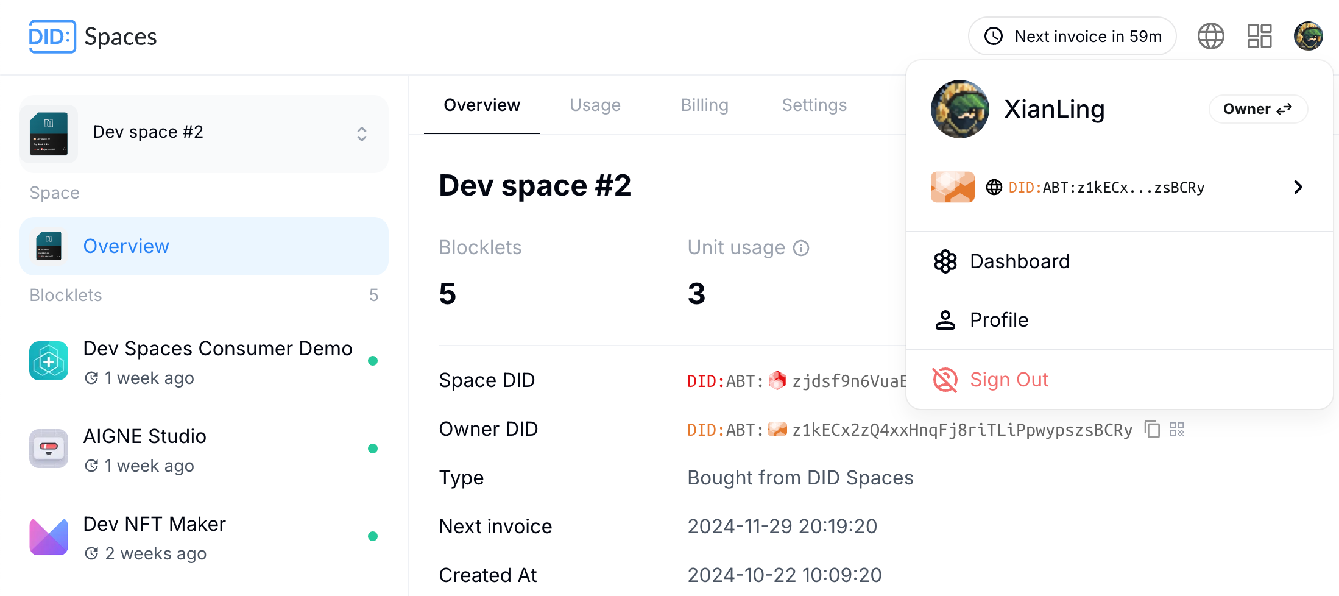Click the language globe icon in header
This screenshot has height=596, width=1339.
1210,37
